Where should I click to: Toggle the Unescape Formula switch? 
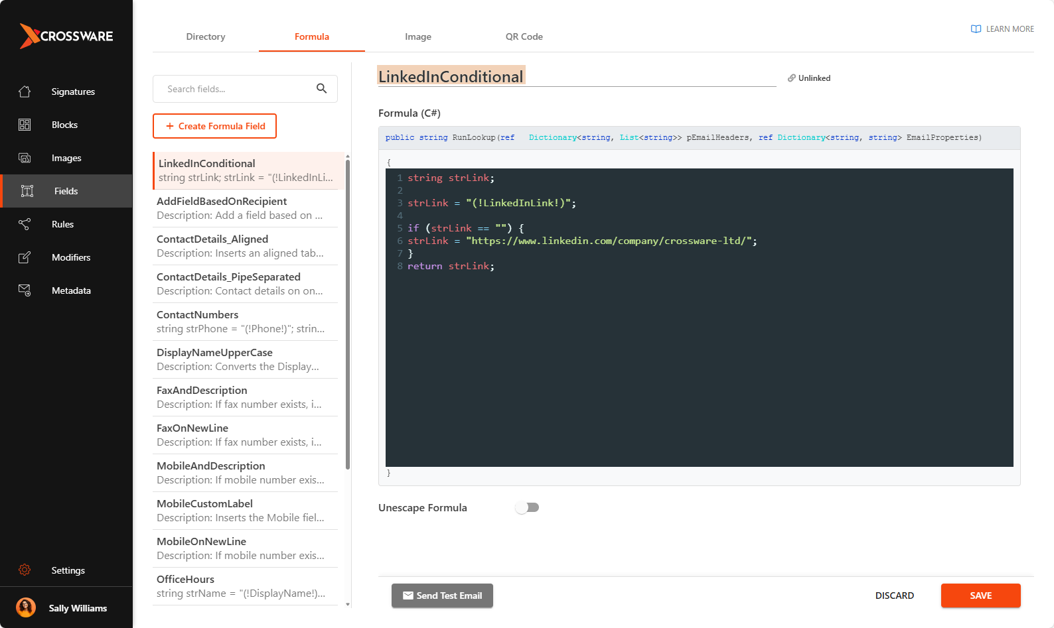pos(528,507)
